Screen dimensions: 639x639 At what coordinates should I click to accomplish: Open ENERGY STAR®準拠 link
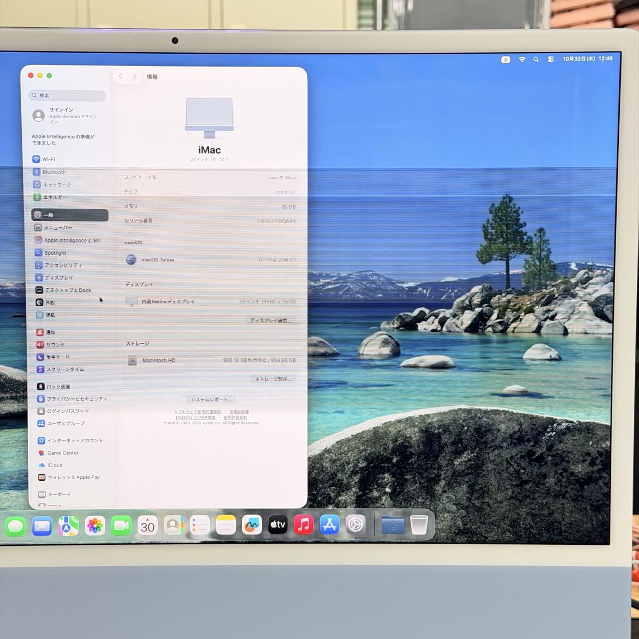(x=195, y=417)
